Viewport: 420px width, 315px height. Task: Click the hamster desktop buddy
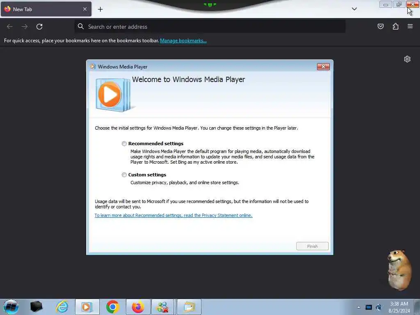(399, 270)
